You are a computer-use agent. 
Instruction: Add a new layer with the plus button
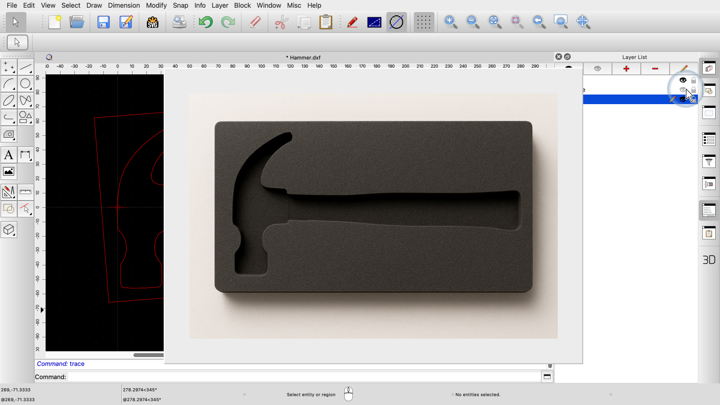pyautogui.click(x=626, y=69)
